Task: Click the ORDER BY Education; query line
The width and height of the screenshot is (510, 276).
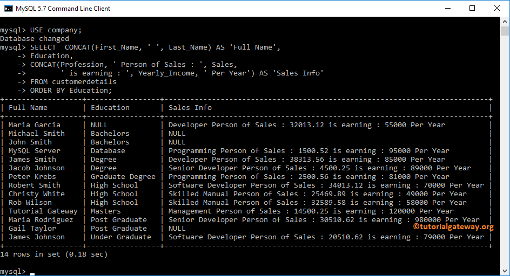Action: pyautogui.click(x=71, y=91)
